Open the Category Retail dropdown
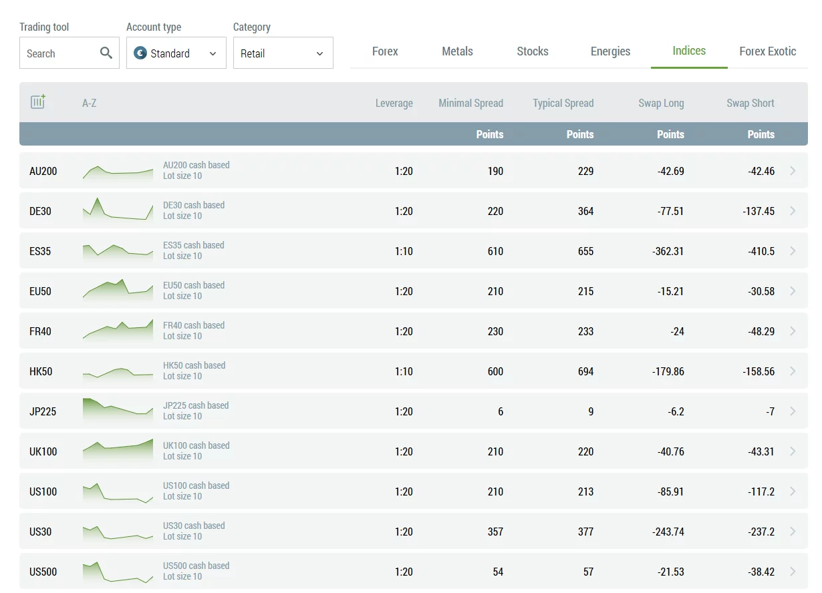Screen dimensions: 822x593 283,53
